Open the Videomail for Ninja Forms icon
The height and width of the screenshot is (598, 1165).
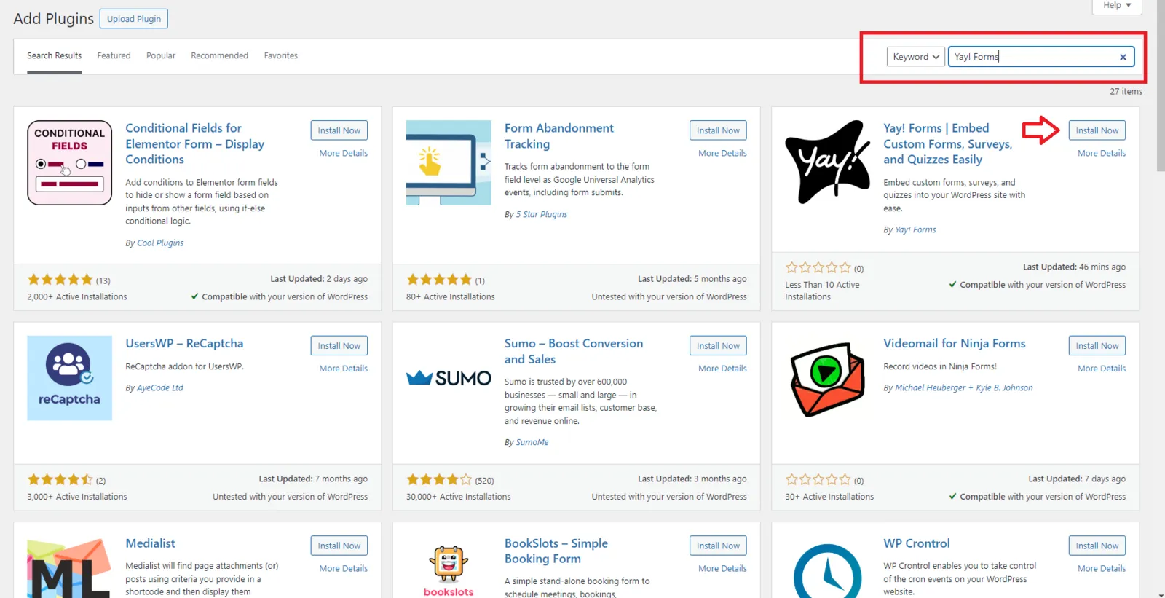point(828,378)
